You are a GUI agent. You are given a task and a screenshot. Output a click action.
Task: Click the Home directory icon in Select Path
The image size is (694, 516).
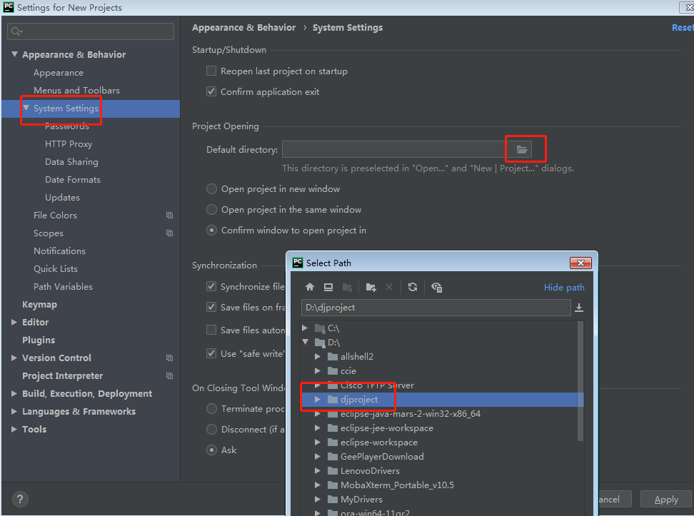pos(310,287)
